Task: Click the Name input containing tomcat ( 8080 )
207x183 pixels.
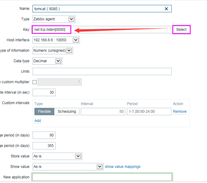Action: pos(102,9)
